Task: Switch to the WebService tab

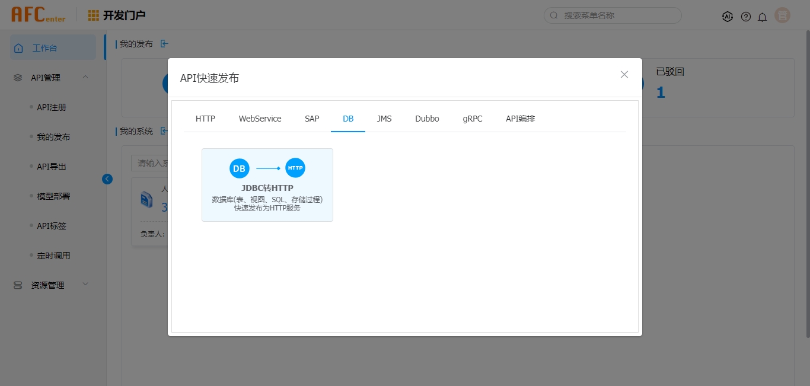Action: click(x=260, y=119)
